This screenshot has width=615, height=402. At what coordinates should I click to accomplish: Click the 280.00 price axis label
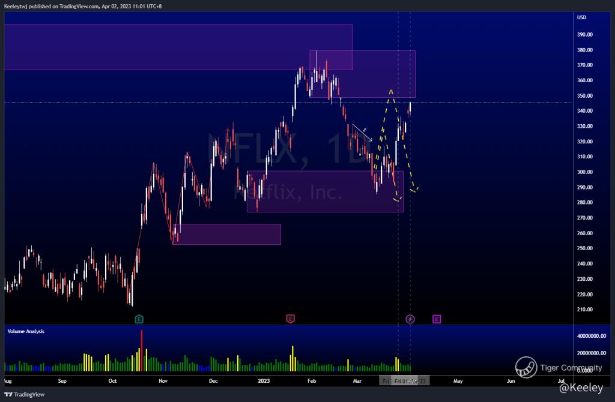(585, 203)
